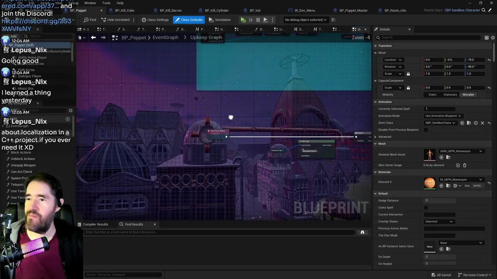The image size is (497, 279).
Task: Click BP_Poppet in the graph breadcrumb
Action: 134,38
